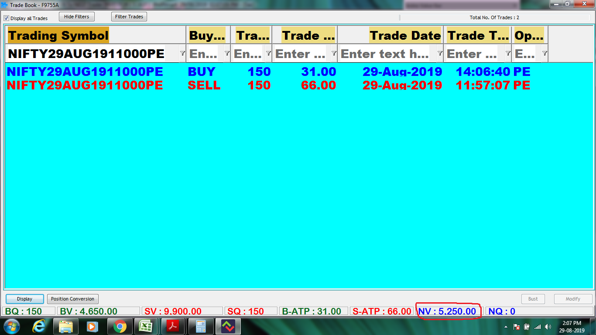
Task: Open the Trade Date column filter dropdown
Action: 440,53
